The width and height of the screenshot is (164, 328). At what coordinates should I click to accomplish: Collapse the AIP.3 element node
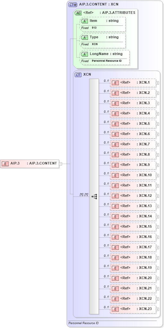pos(61,164)
